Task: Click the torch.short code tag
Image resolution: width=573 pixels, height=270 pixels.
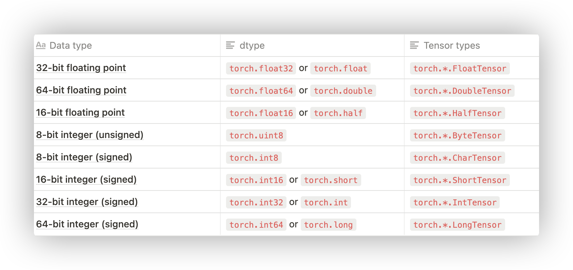Action: click(x=331, y=180)
